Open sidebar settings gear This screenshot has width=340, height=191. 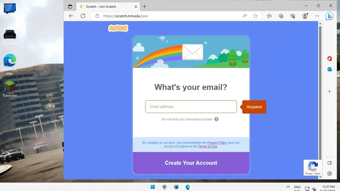(x=330, y=173)
